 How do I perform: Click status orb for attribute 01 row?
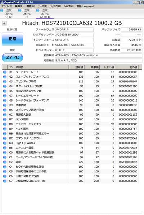pyautogui.click(x=5, y=72)
